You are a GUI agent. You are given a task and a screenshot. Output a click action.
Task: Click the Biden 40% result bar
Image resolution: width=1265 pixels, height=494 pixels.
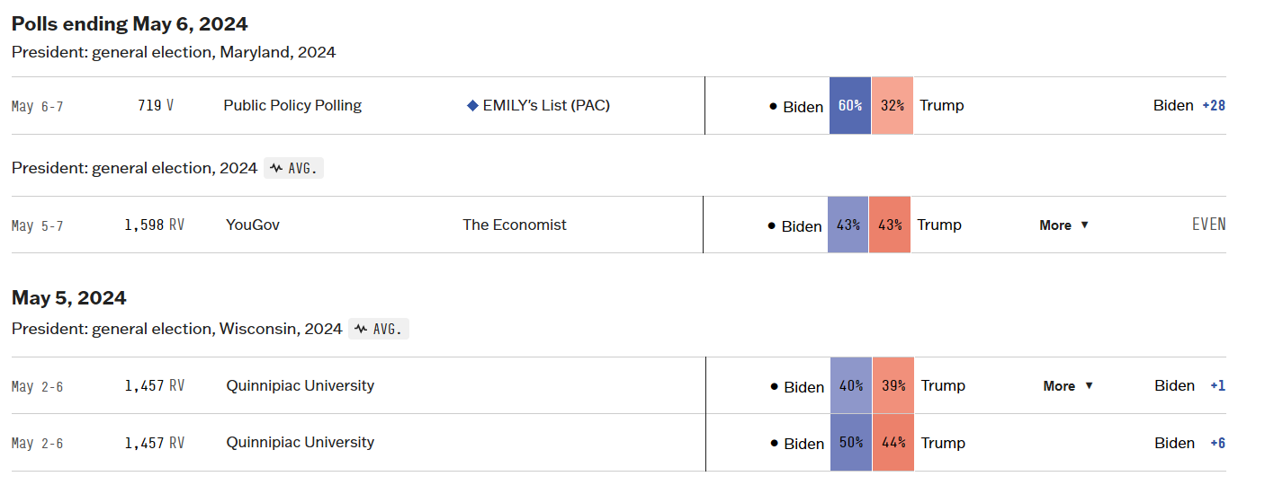point(851,386)
